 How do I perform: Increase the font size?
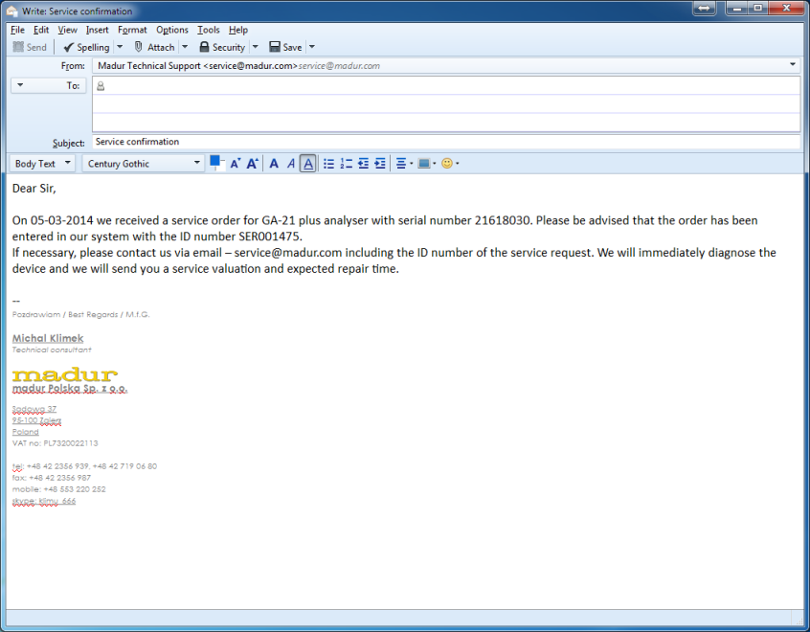click(252, 164)
